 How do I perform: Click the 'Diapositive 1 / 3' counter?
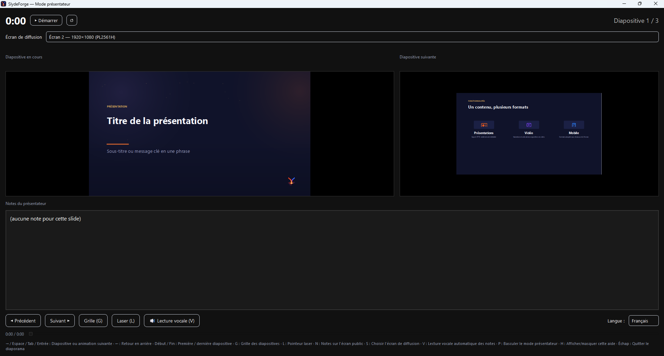click(x=636, y=21)
